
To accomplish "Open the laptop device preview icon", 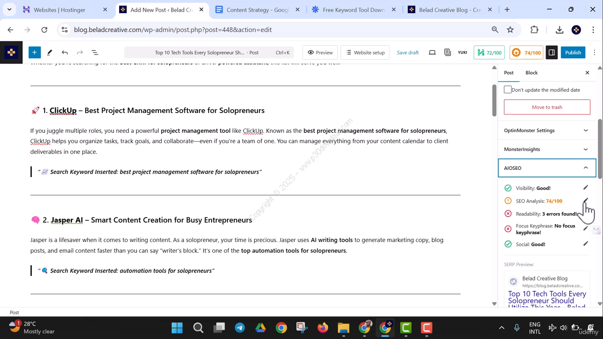I will point(432,52).
